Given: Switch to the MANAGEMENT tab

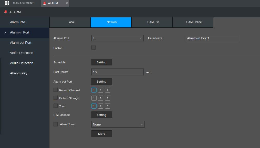Looking at the screenshot, I should 23,3.
